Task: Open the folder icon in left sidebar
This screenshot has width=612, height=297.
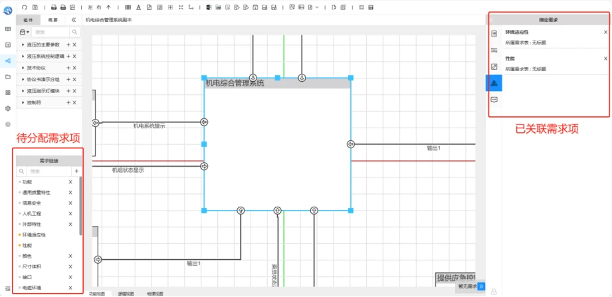Action: 8,76
